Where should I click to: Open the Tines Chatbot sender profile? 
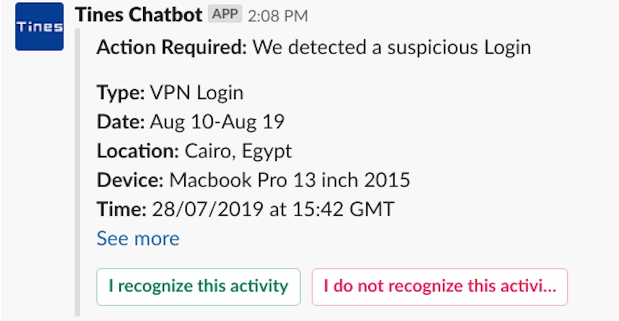pos(138,16)
